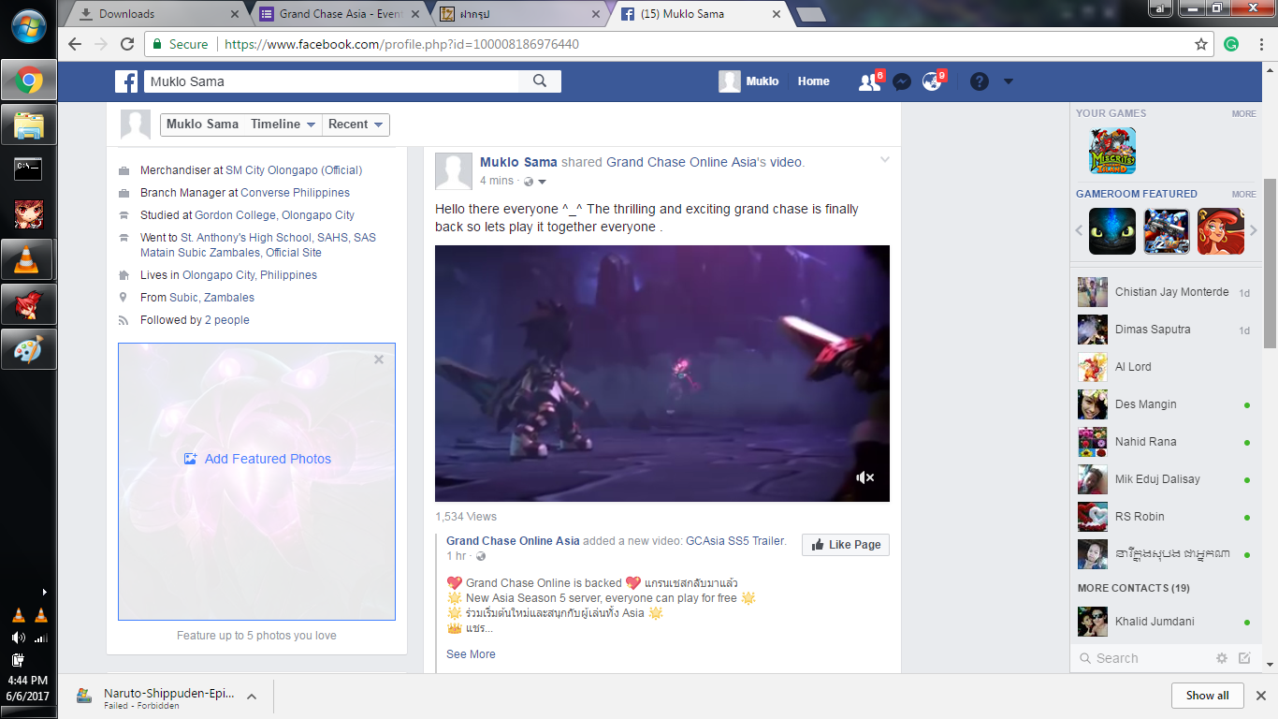Click the Facebook search input field
The width and height of the screenshot is (1278, 719).
[x=331, y=81]
